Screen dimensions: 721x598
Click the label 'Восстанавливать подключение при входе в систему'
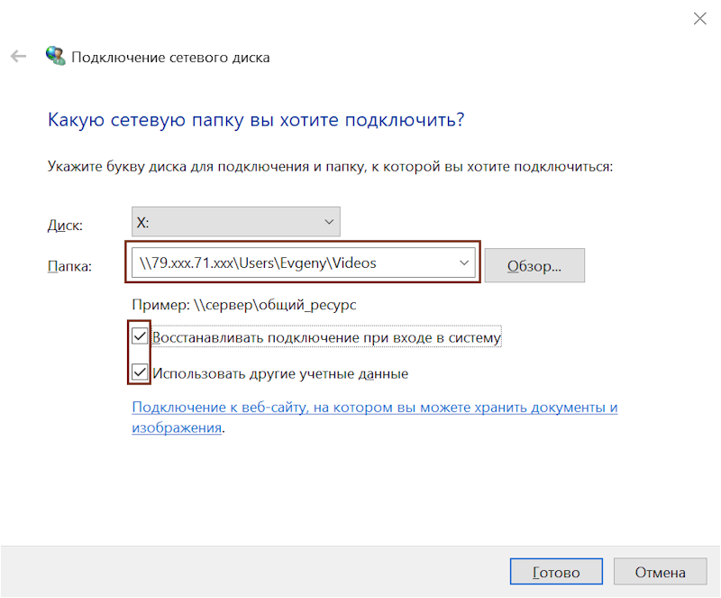click(x=326, y=338)
